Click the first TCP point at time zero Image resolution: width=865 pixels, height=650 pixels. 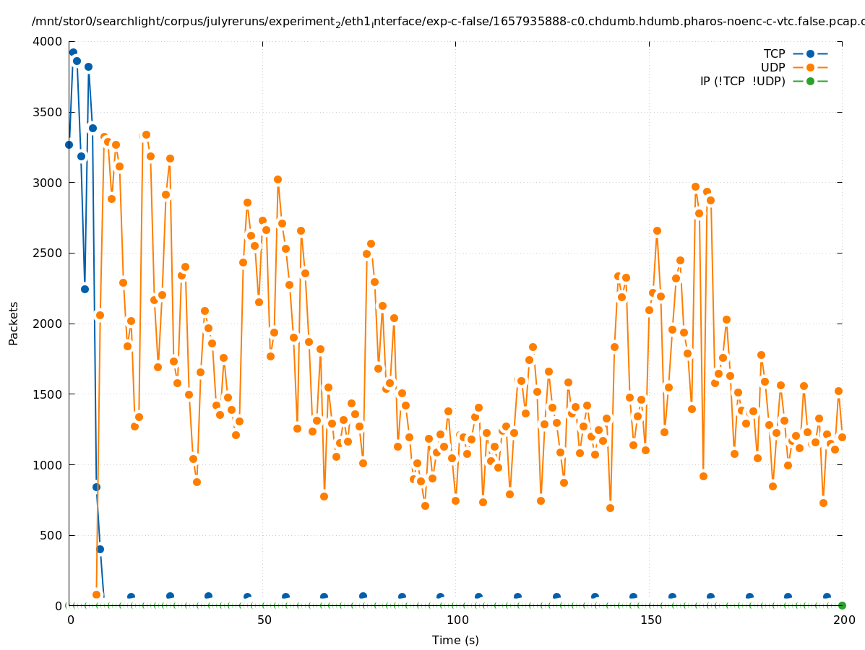pyautogui.click(x=69, y=144)
